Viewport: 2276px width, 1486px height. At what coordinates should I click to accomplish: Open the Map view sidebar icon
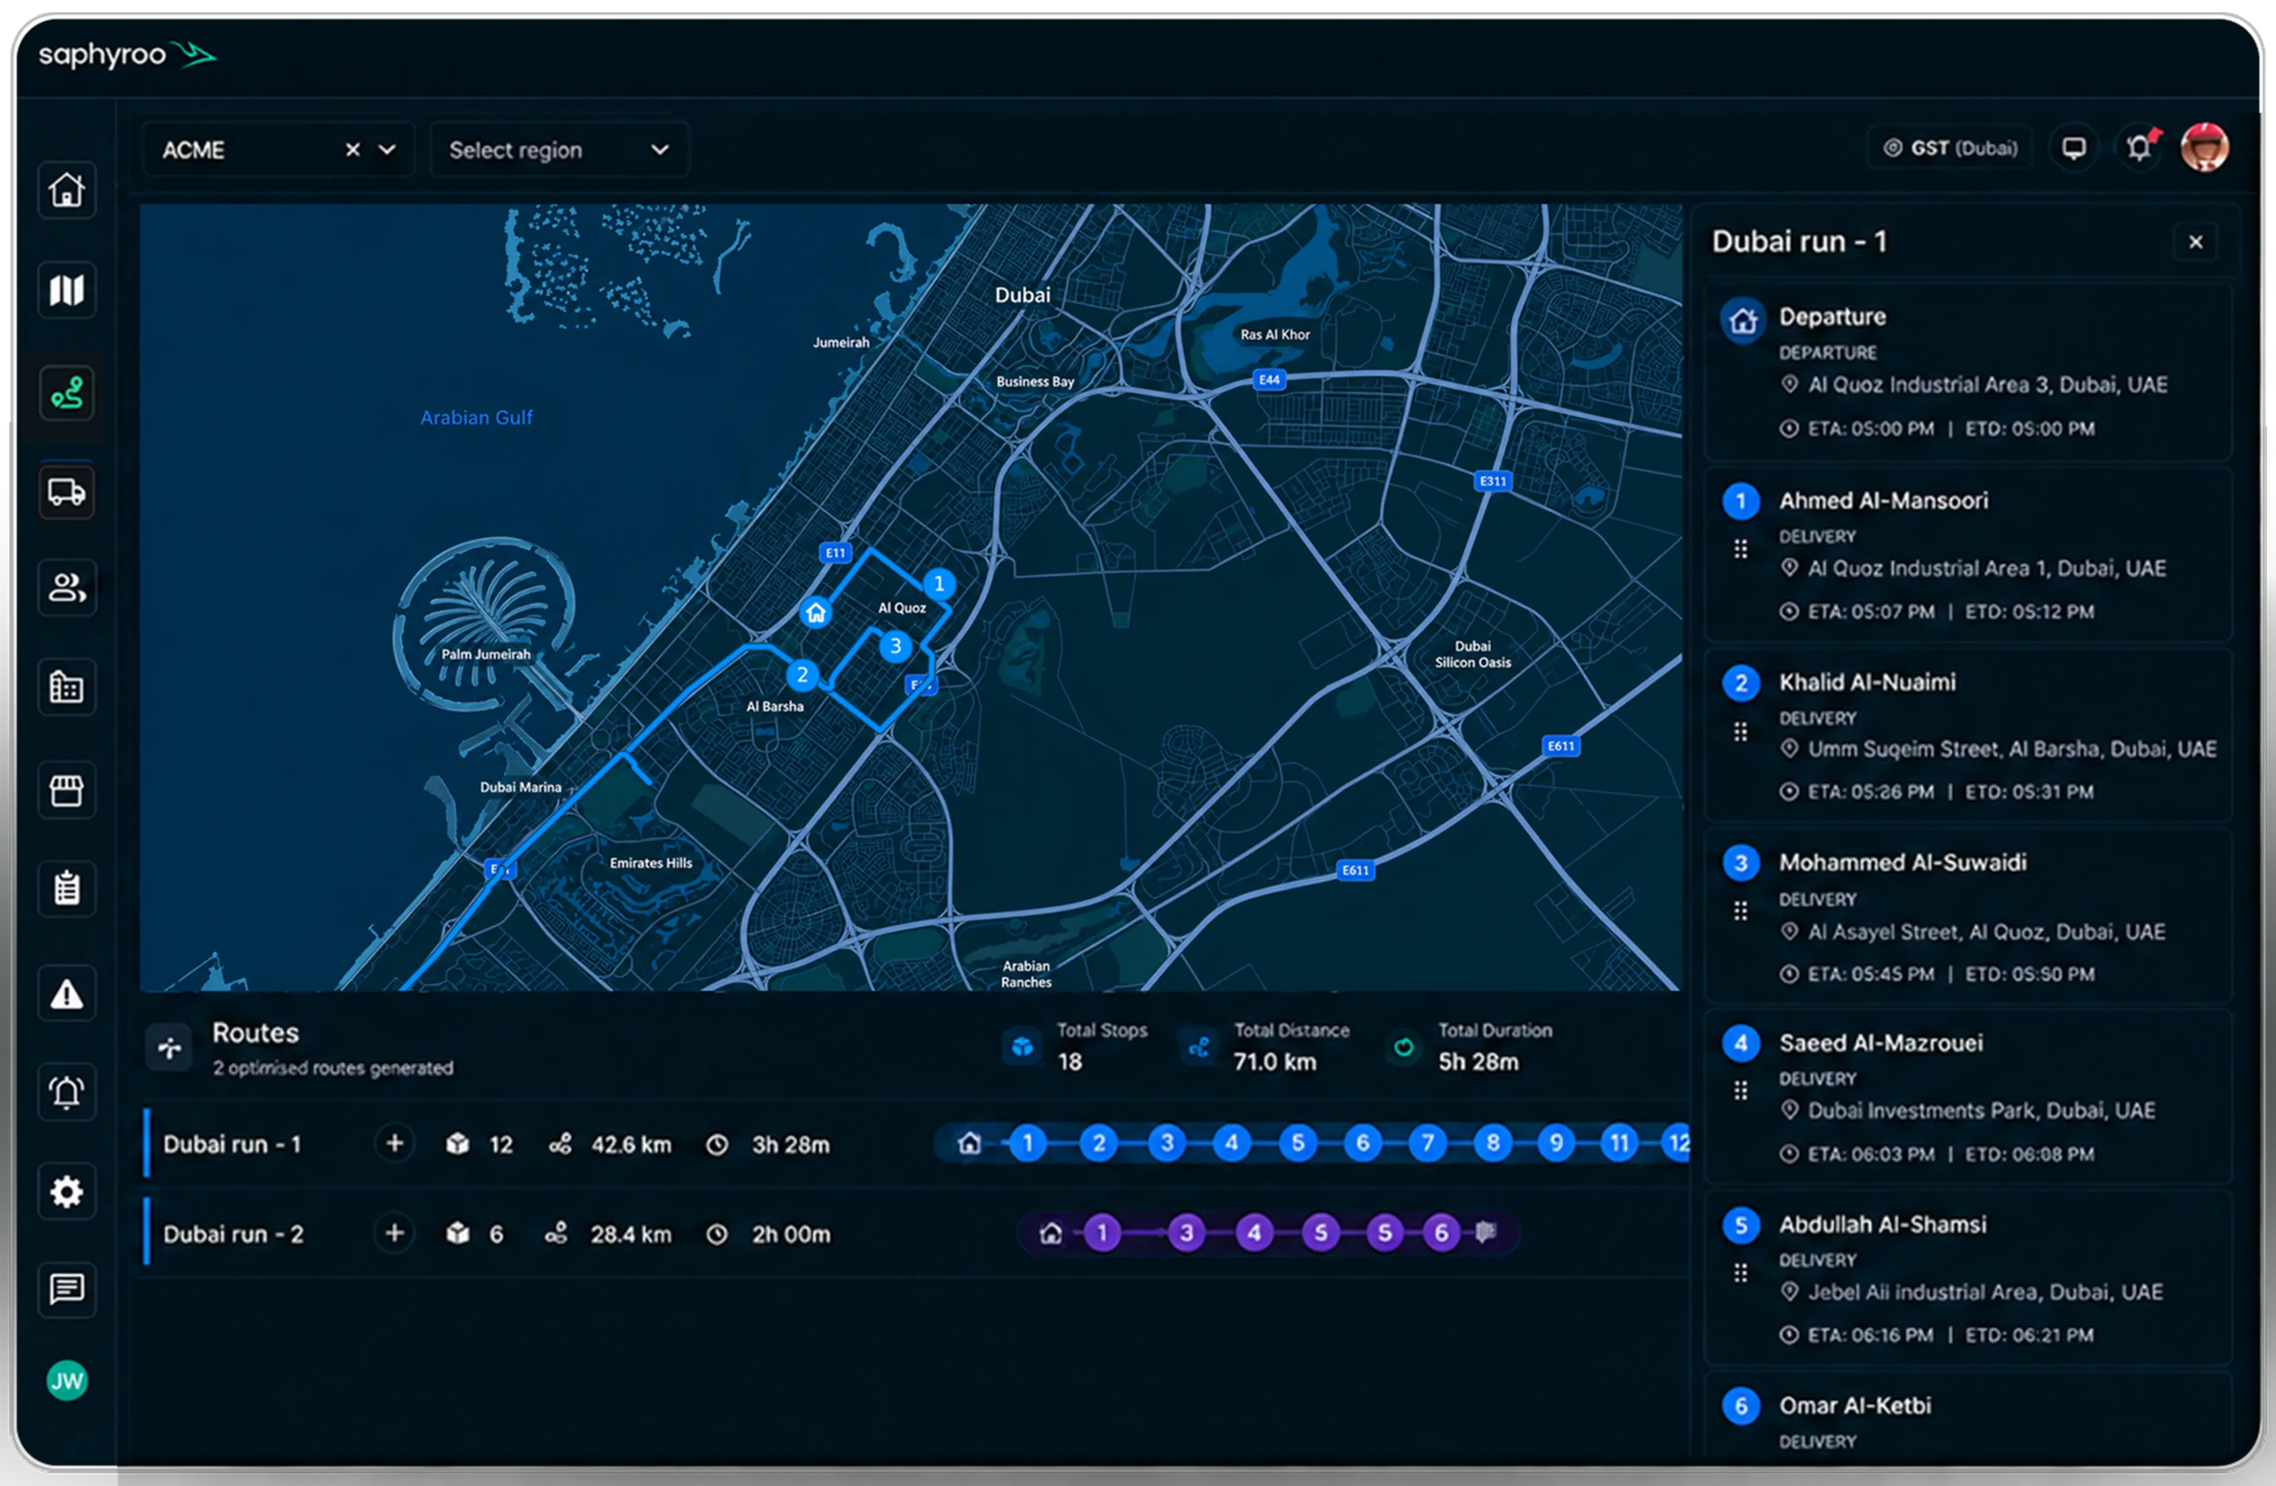point(66,290)
